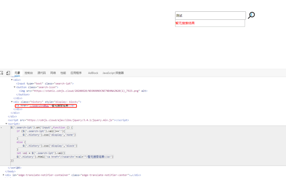Click the jquery.min.js script source link
This screenshot has height=178, width=286.
pyautogui.click(x=70, y=120)
